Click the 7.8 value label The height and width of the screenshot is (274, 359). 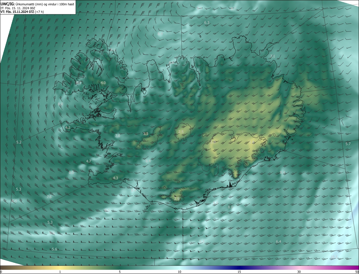118,136
